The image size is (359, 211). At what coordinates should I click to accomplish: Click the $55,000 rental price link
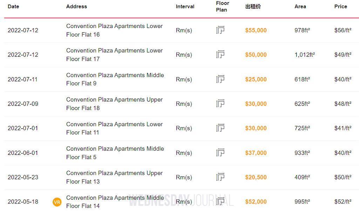point(256,30)
